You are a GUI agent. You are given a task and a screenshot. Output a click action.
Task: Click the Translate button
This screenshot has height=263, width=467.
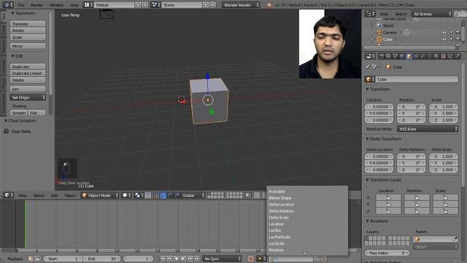(x=28, y=23)
